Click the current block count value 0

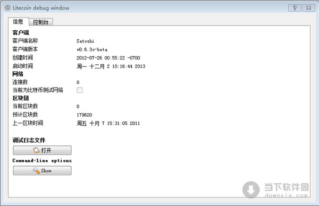(78, 107)
